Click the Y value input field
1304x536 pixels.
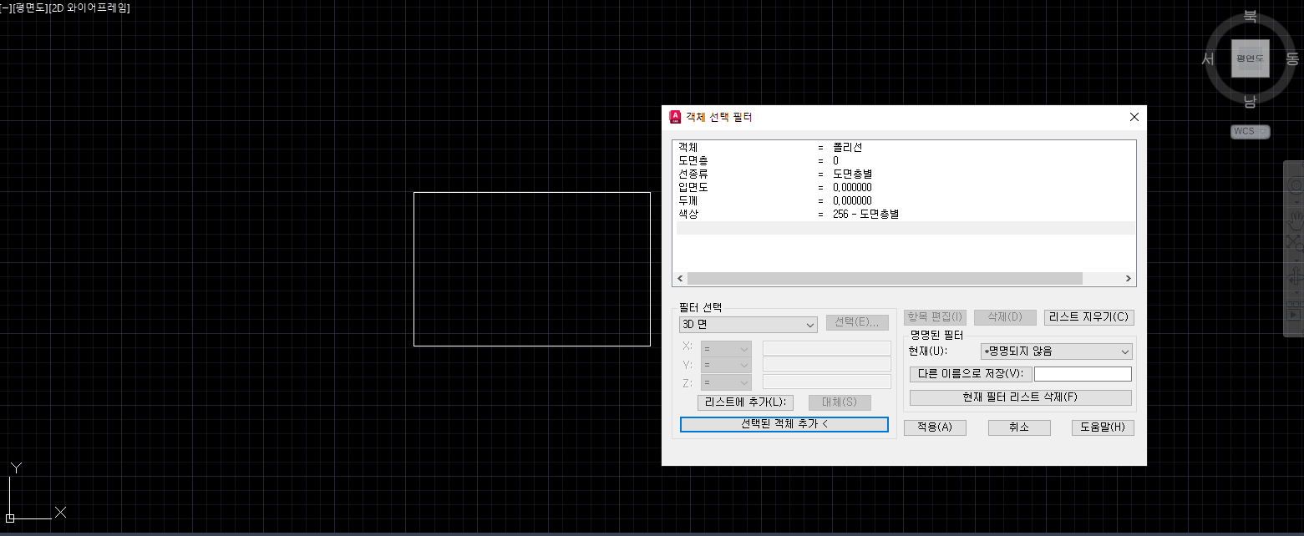click(x=827, y=365)
